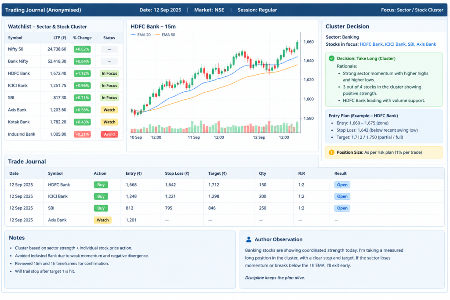Select Nifty 50 in the watchlist
450x300 pixels.
(64, 49)
